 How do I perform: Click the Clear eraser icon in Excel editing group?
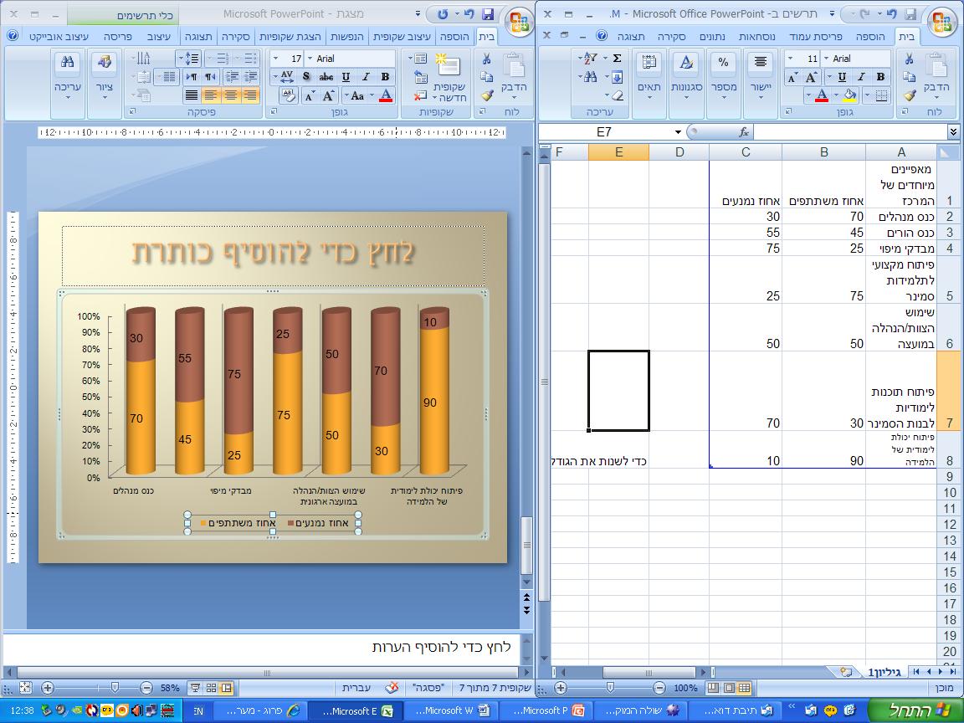pyautogui.click(x=617, y=95)
